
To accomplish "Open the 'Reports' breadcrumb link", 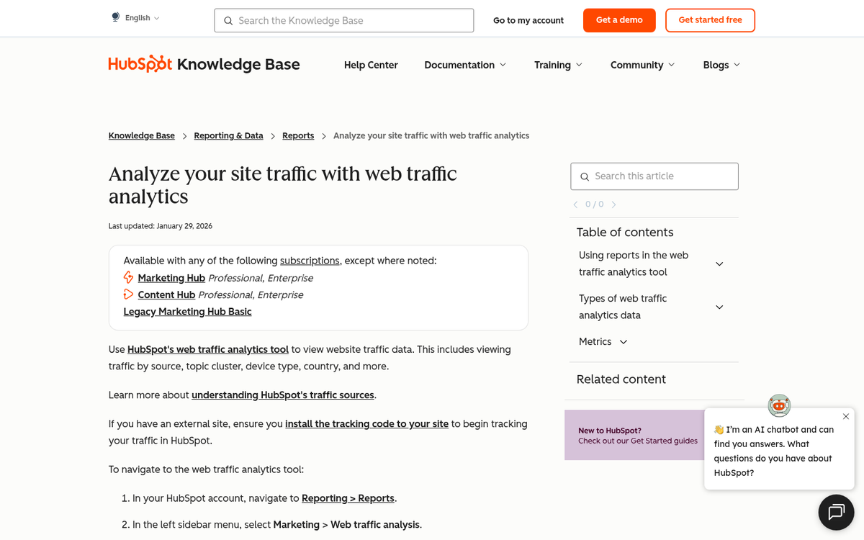I will click(297, 135).
